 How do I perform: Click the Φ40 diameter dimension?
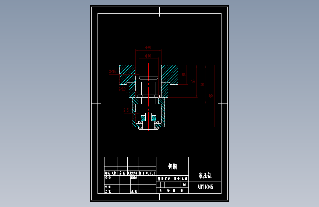click(148, 48)
